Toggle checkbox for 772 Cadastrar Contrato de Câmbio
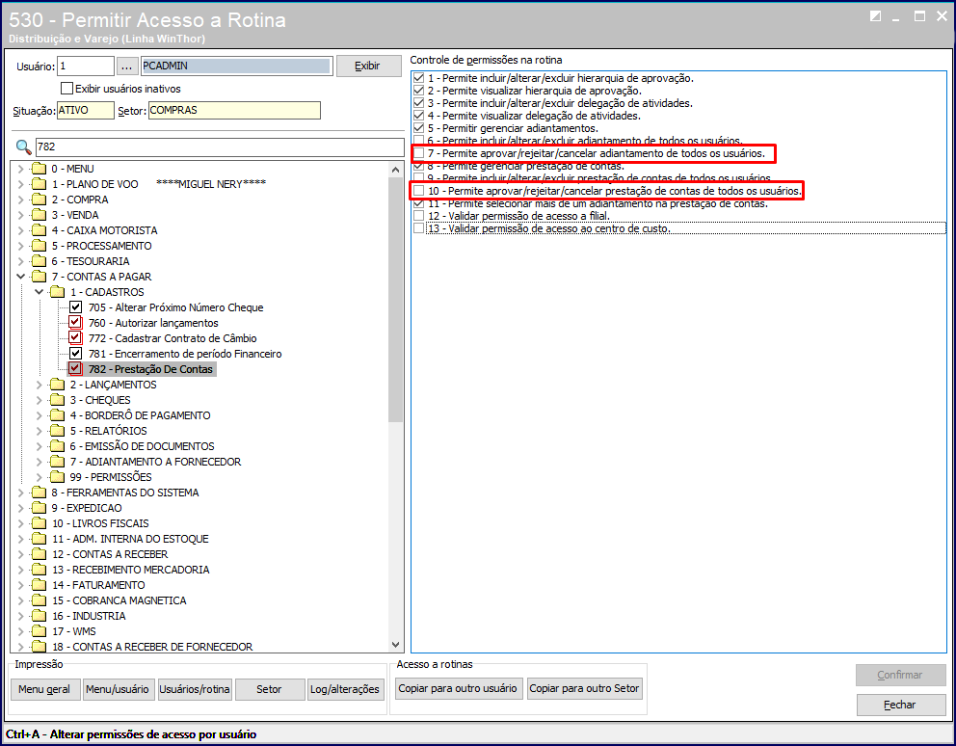The image size is (956, 746). (75, 338)
